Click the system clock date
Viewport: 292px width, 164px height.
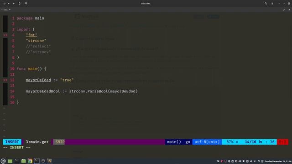click(x=278, y=161)
